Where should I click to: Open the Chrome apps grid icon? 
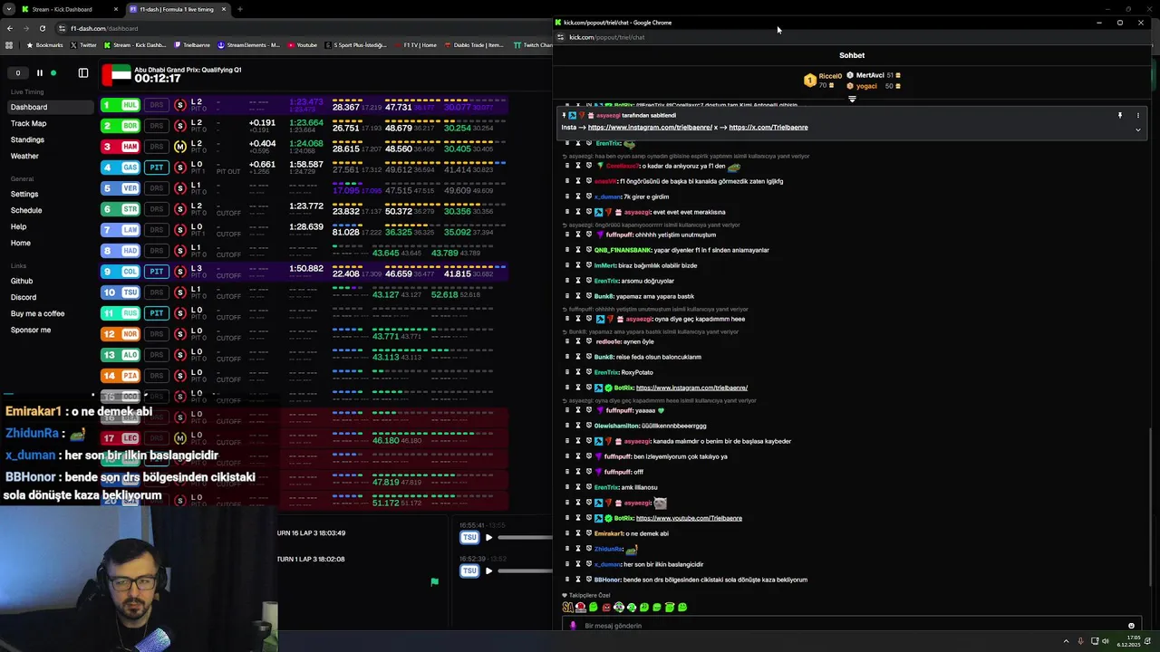pyautogui.click(x=9, y=44)
